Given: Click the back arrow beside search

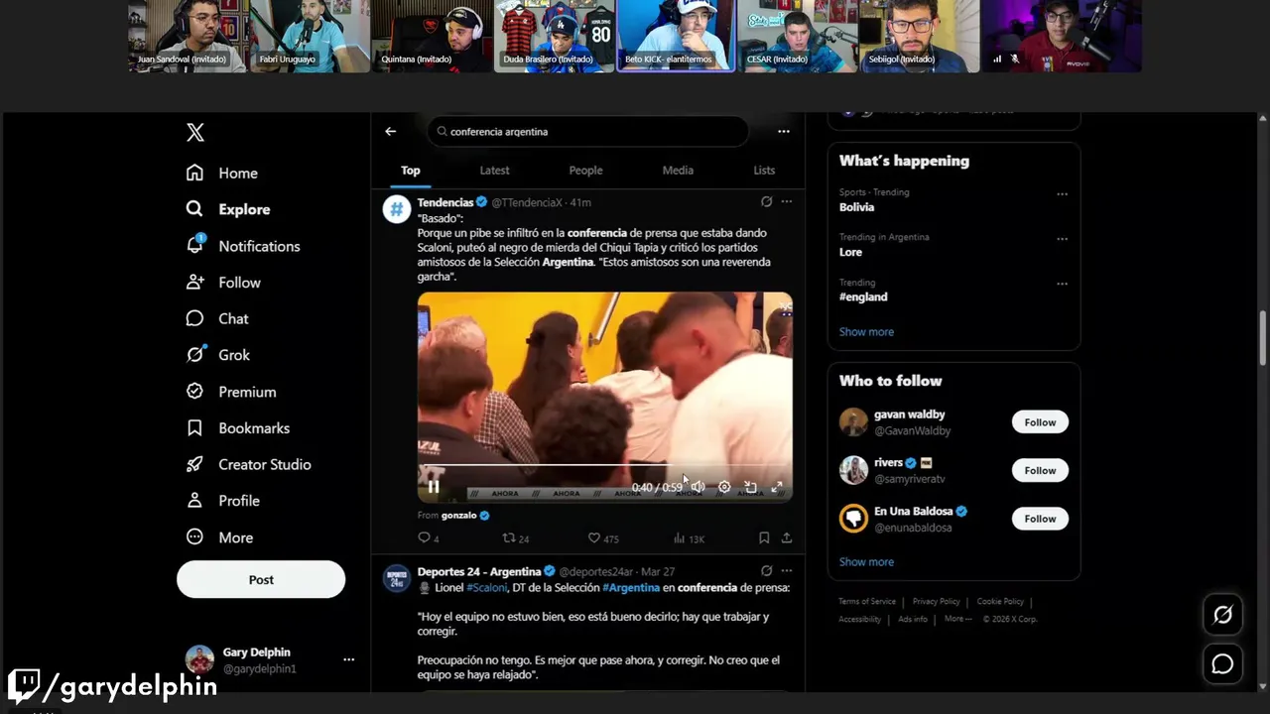Looking at the screenshot, I should pos(391,131).
